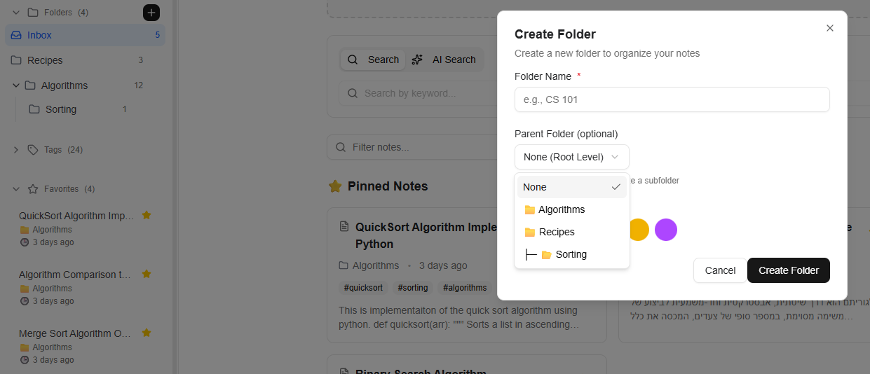The height and width of the screenshot is (374, 870).
Task: Close the Create Folder dialog
Action: (829, 28)
